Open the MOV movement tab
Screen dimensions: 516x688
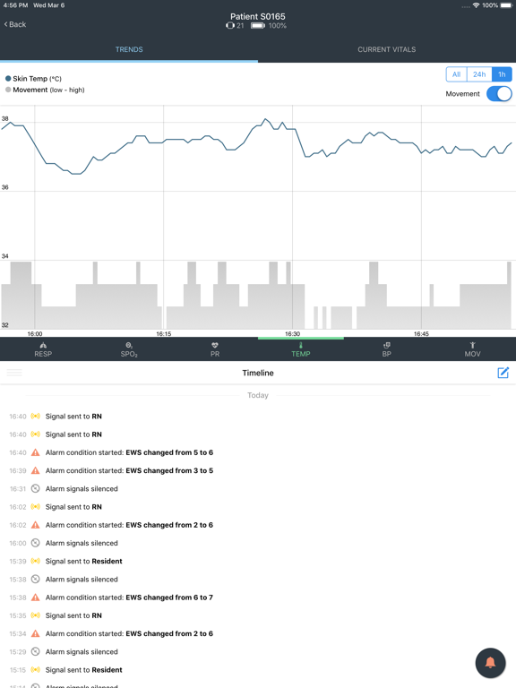(x=473, y=349)
